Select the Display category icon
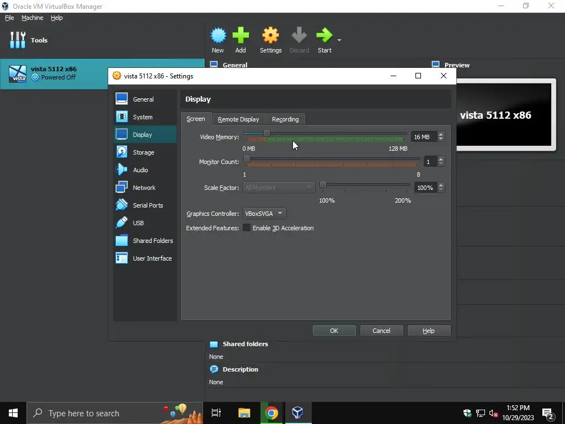 point(121,135)
